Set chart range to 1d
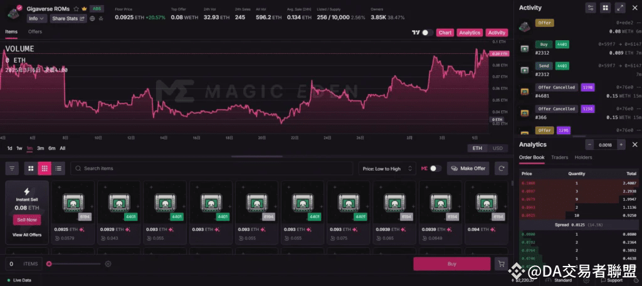Image resolution: width=642 pixels, height=286 pixels. tap(10, 148)
